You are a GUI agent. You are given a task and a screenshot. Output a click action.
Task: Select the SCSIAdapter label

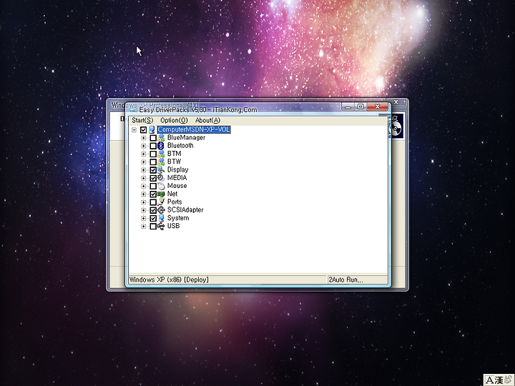(x=185, y=210)
